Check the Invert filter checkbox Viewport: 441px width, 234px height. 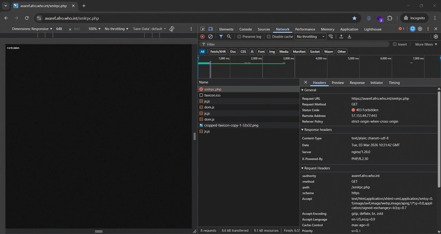point(395,44)
